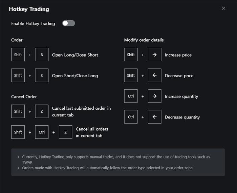
Task: Click the Cancel all orders in current tab text
Action: [x=92, y=132]
